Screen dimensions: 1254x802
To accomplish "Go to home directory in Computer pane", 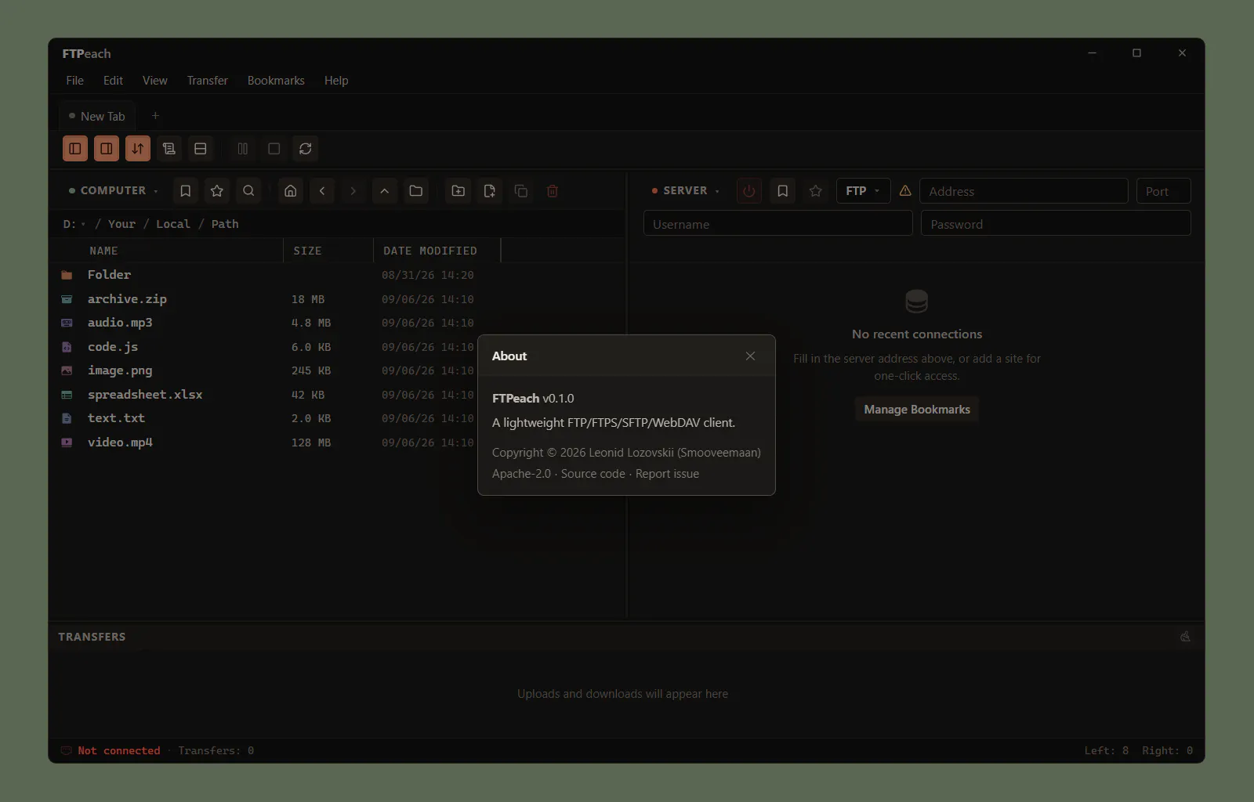I will (291, 191).
